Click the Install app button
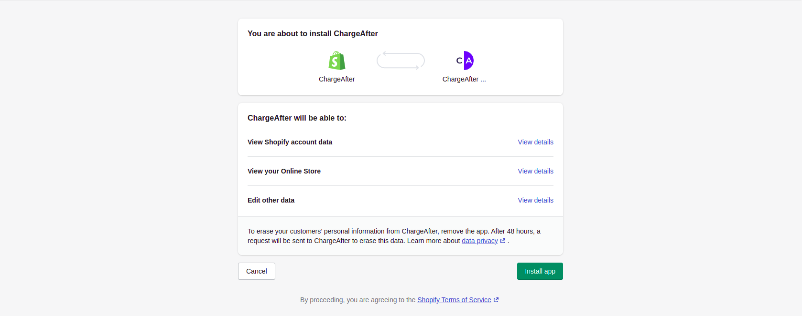Image resolution: width=802 pixels, height=316 pixels. pyautogui.click(x=540, y=271)
